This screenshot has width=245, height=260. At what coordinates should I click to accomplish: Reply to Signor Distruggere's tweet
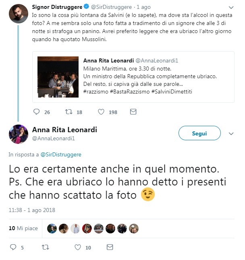click(36, 112)
